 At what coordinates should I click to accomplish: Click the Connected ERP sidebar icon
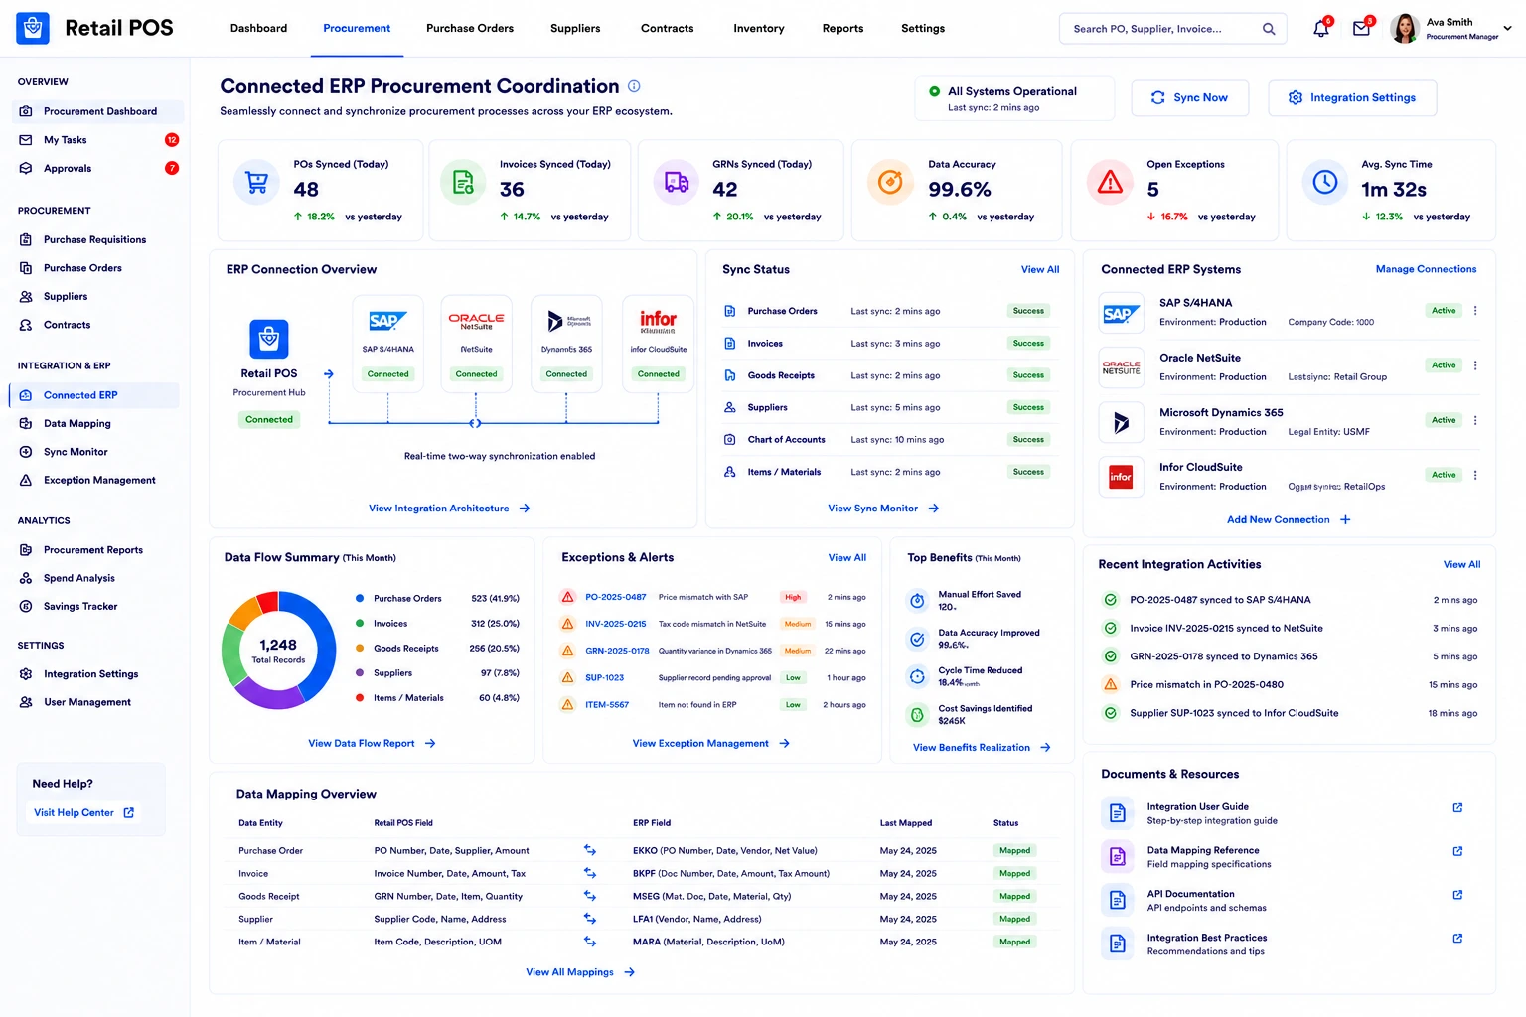pyautogui.click(x=26, y=395)
